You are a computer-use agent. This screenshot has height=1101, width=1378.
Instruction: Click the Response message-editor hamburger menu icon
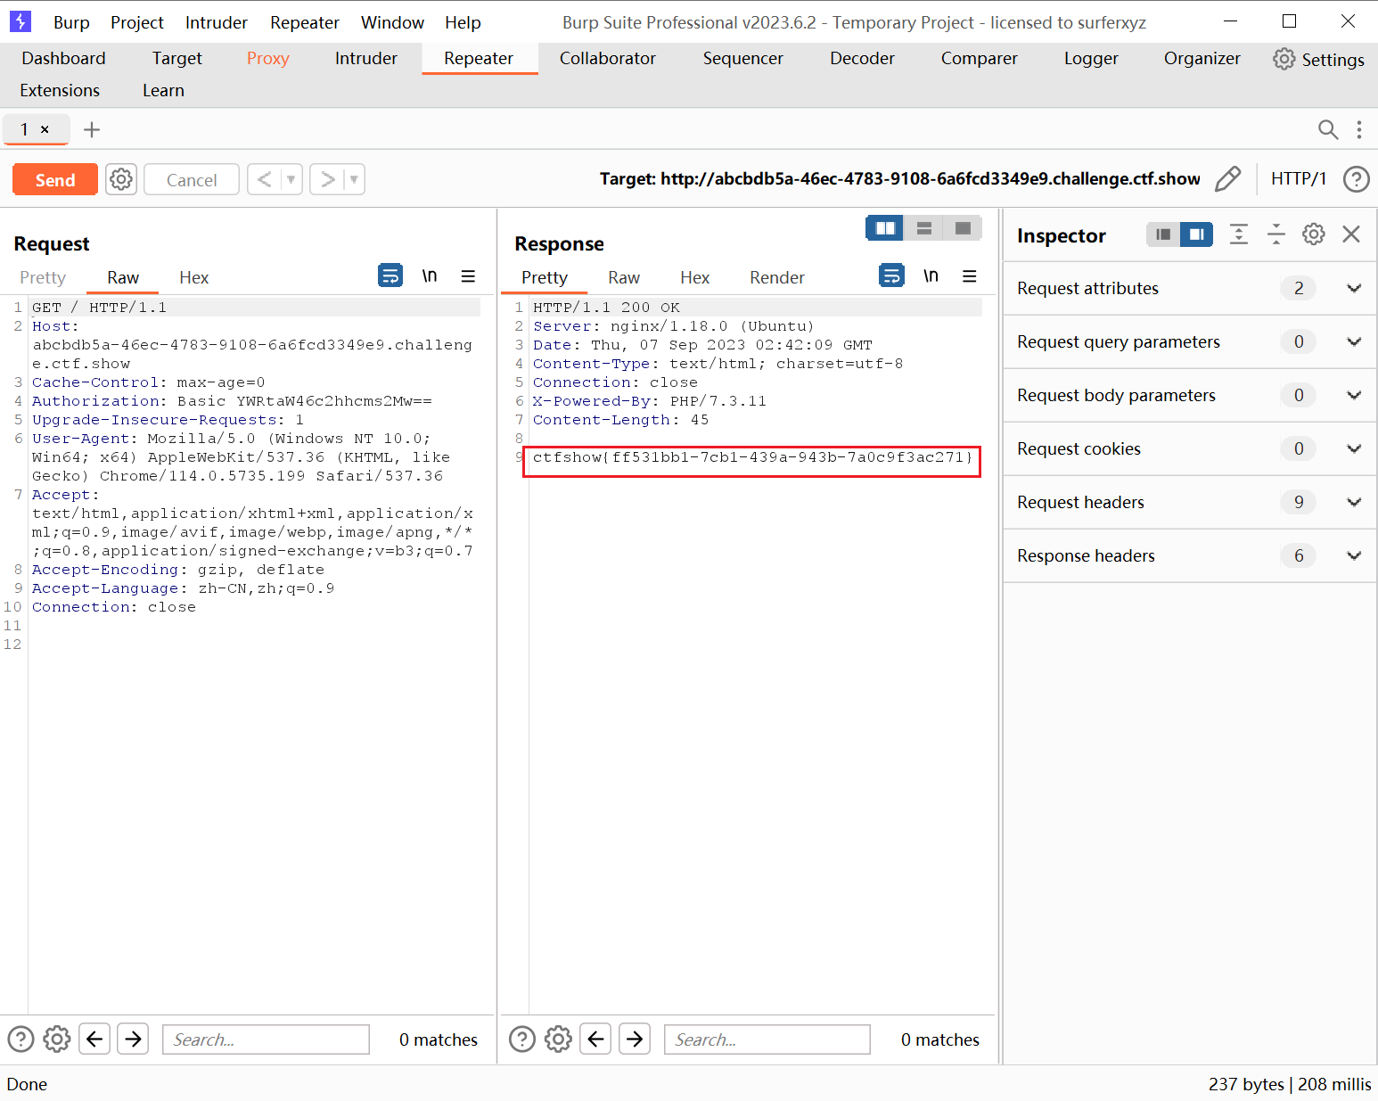(x=970, y=276)
